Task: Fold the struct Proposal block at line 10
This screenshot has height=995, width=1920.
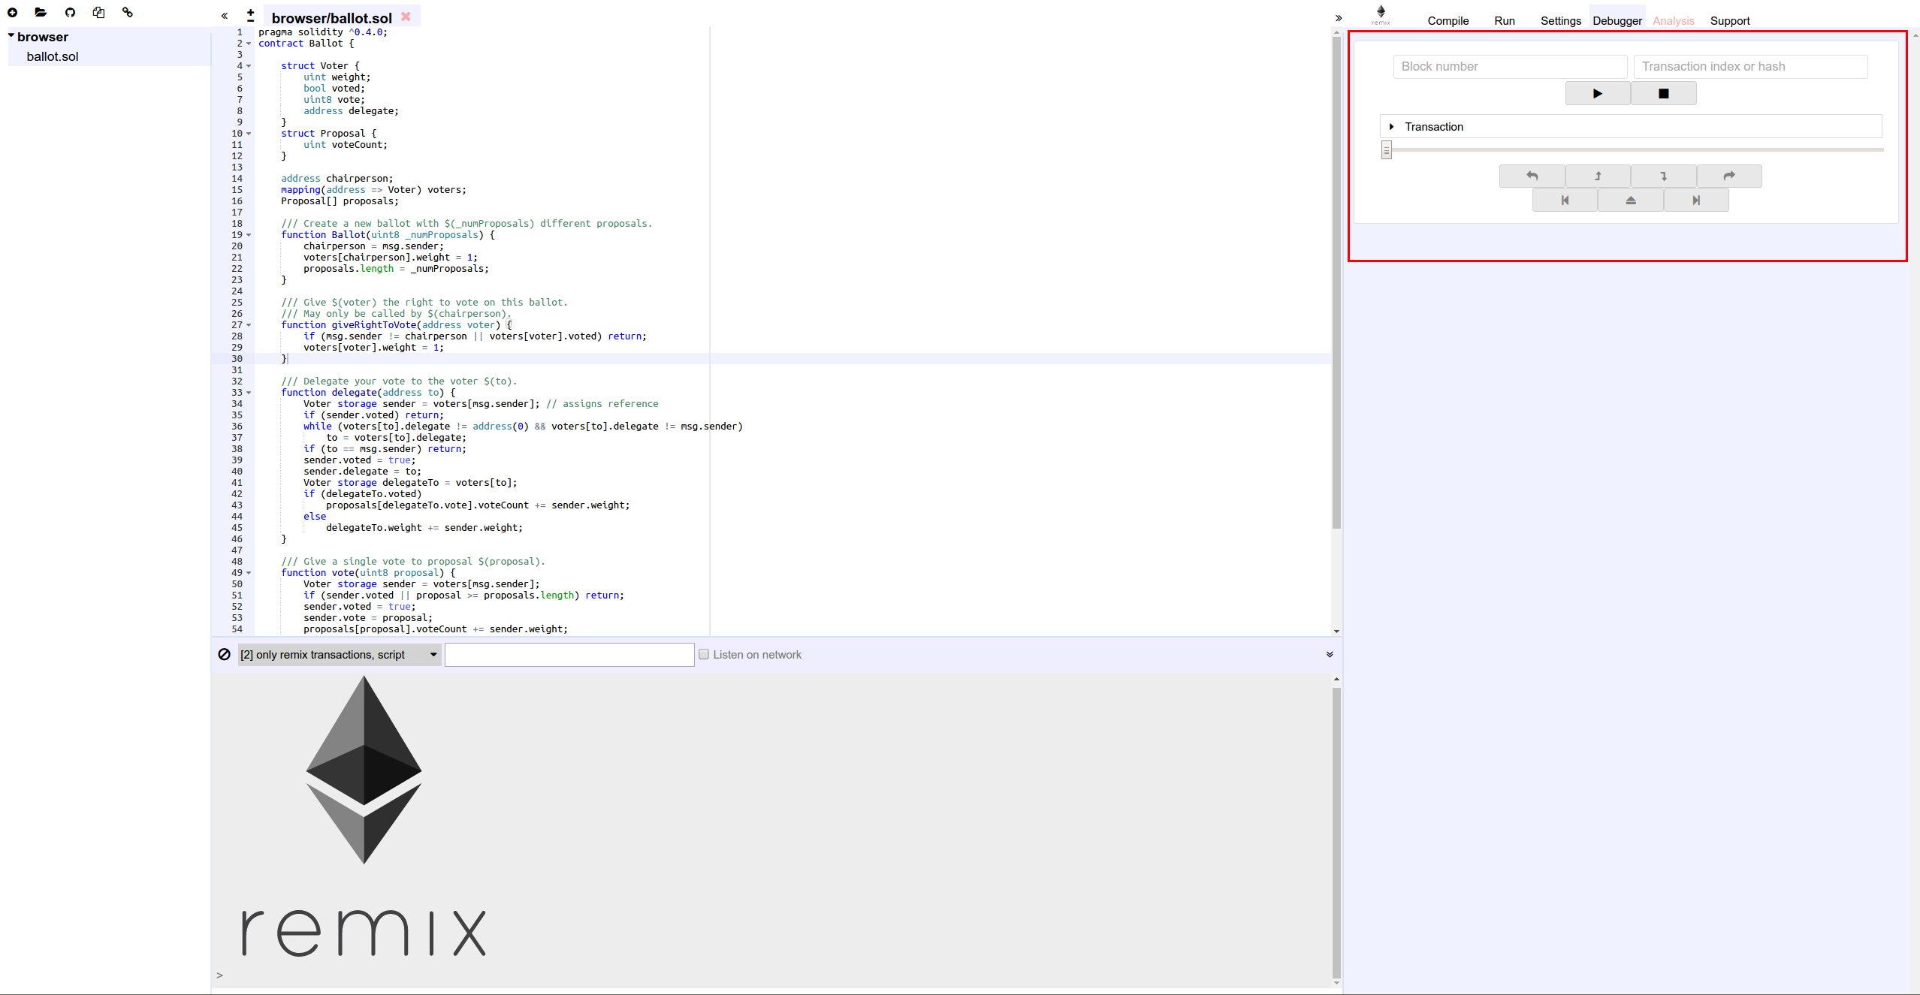Action: pos(249,134)
